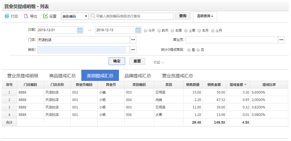Click the 打印 print label

point(14,16)
